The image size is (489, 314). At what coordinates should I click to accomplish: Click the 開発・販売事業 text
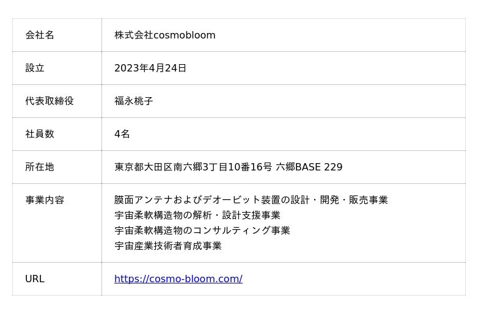click(x=354, y=200)
